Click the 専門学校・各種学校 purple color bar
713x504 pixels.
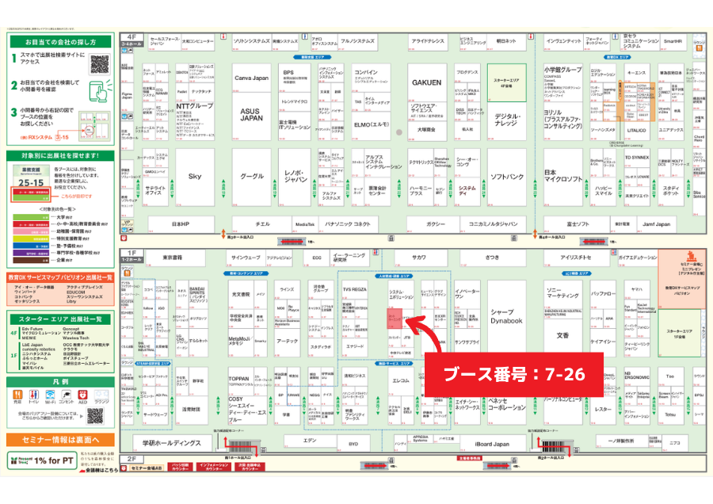31,253
